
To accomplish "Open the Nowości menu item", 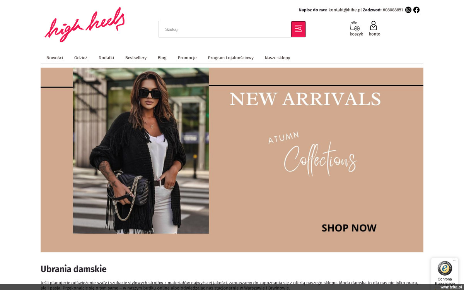I will tap(55, 58).
